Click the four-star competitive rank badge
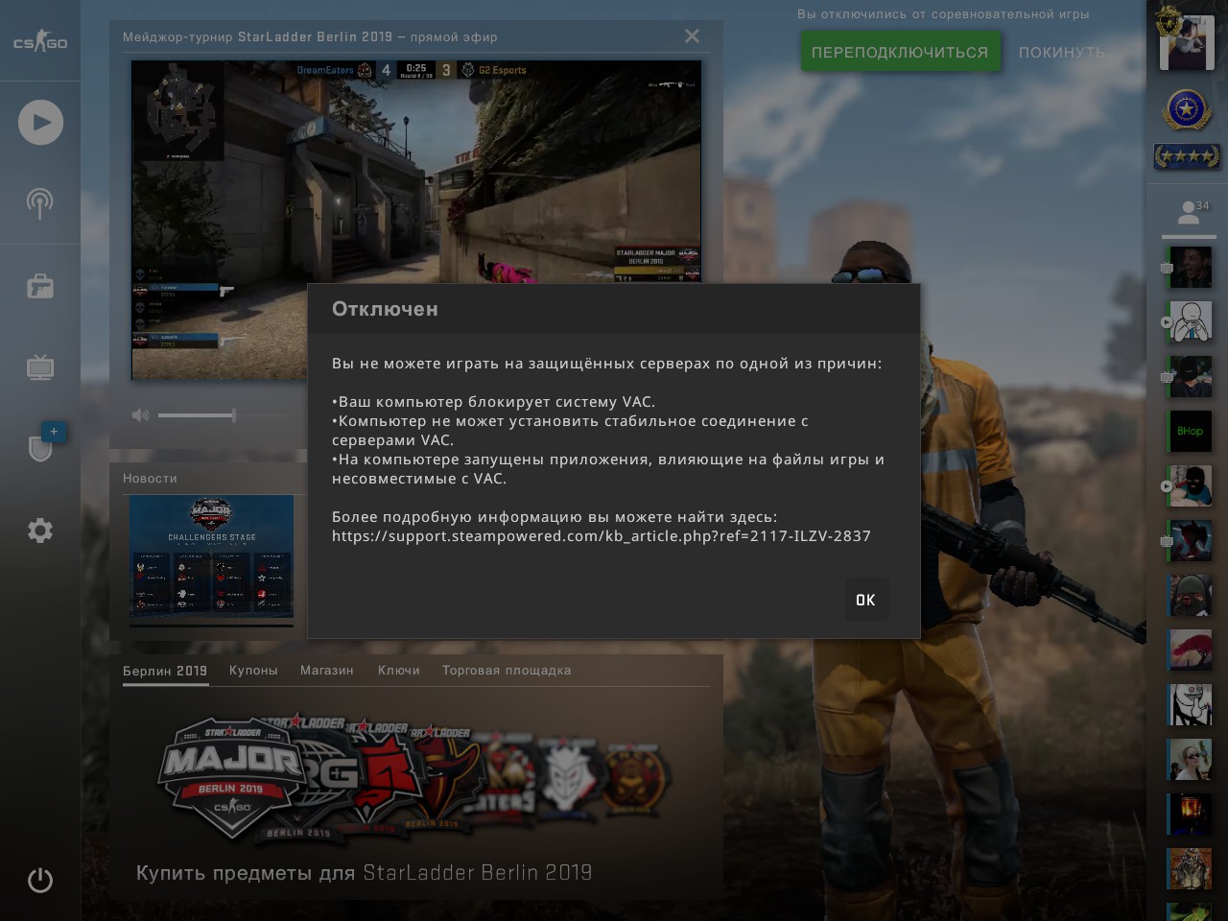The height and width of the screenshot is (921, 1228). (x=1187, y=155)
